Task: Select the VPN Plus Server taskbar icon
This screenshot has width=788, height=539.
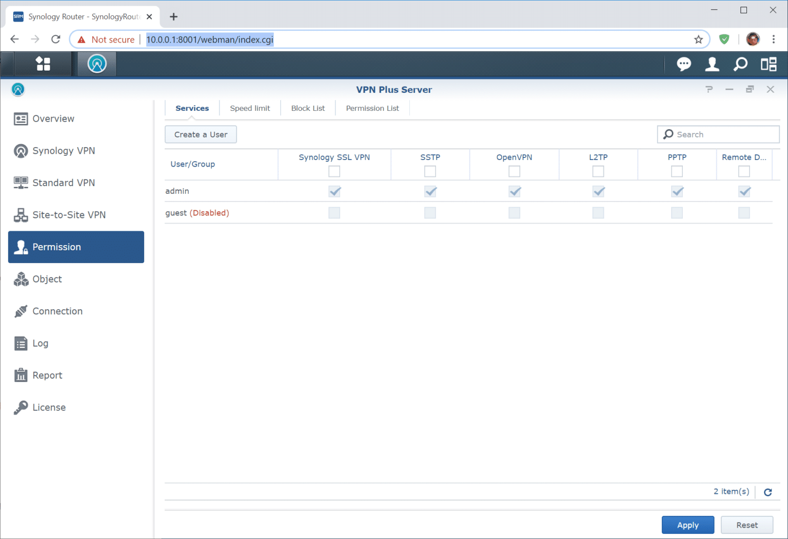Action: (x=97, y=64)
